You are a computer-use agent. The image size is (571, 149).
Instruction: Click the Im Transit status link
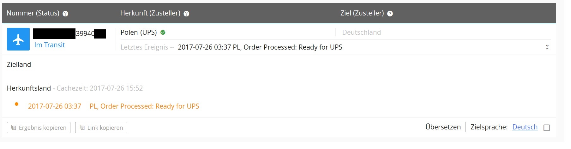click(x=50, y=45)
